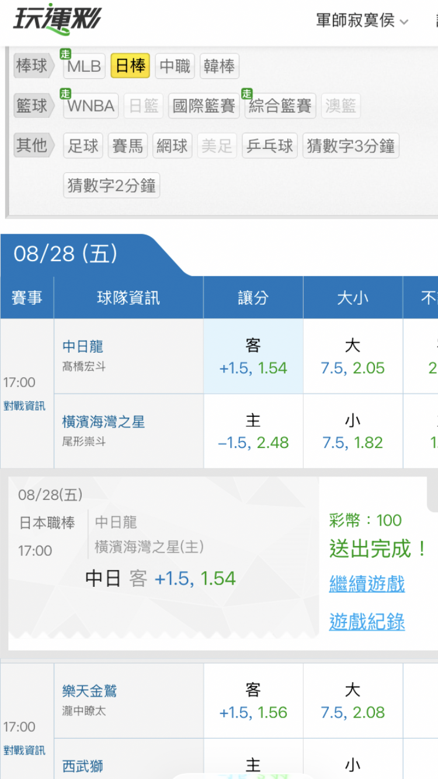Viewport: 438px width, 779px height.
Task: Pick 大 7.5, 2.08 over option
Action: pyautogui.click(x=353, y=701)
